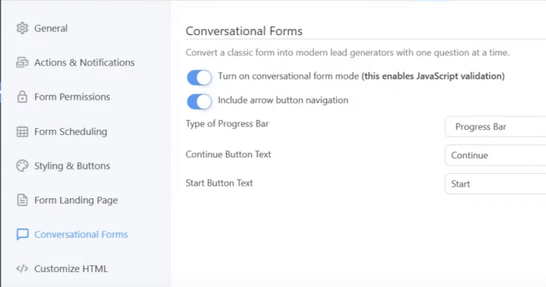Screen dimensions: 546x287
Task: Click the 'Type of Progress Bar' label
Action: 227,124
